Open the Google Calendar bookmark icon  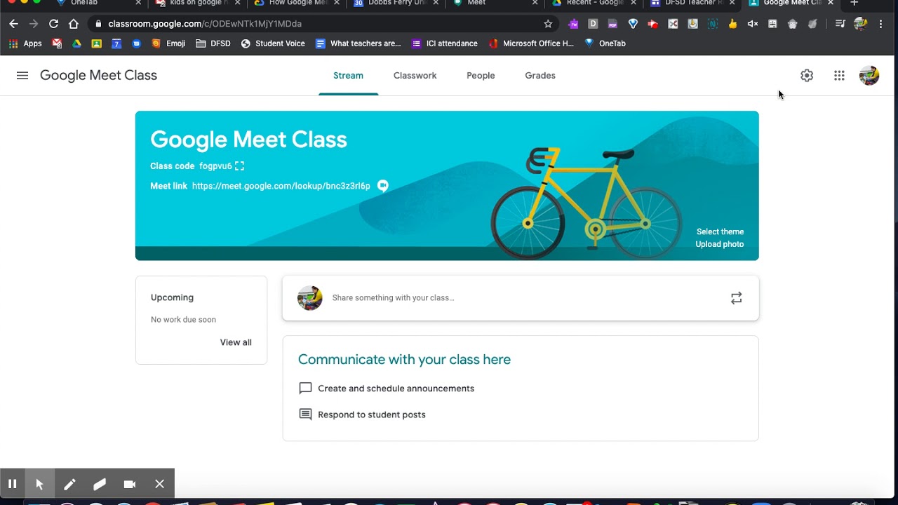(116, 43)
